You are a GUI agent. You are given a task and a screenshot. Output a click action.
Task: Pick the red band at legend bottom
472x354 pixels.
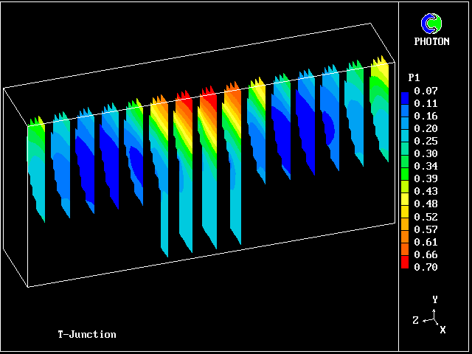pos(405,262)
